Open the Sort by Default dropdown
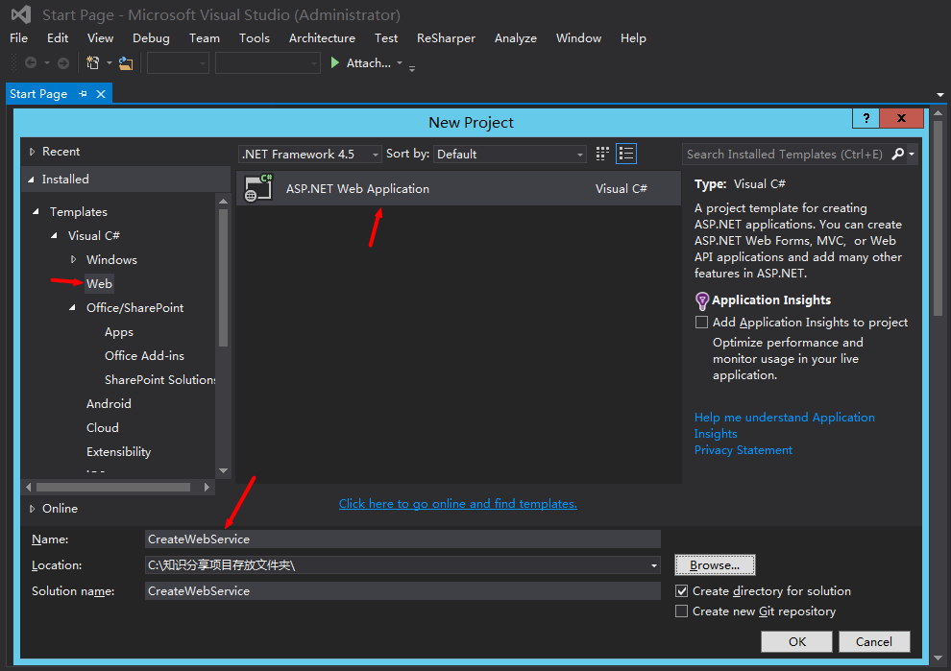This screenshot has width=951, height=671. click(510, 154)
